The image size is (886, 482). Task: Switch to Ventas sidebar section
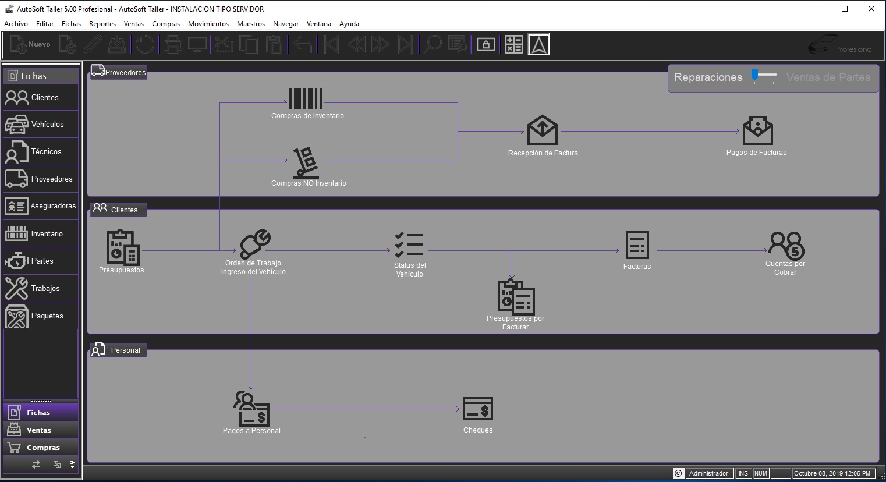pyautogui.click(x=41, y=430)
